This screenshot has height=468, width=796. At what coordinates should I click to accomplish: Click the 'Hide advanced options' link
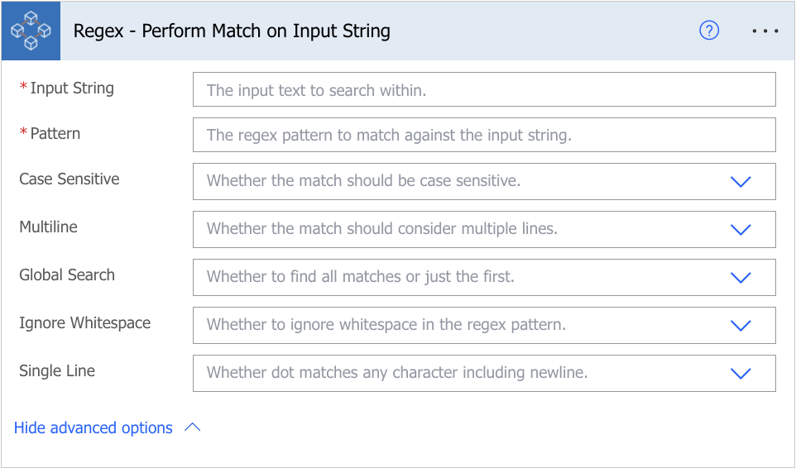coord(94,428)
